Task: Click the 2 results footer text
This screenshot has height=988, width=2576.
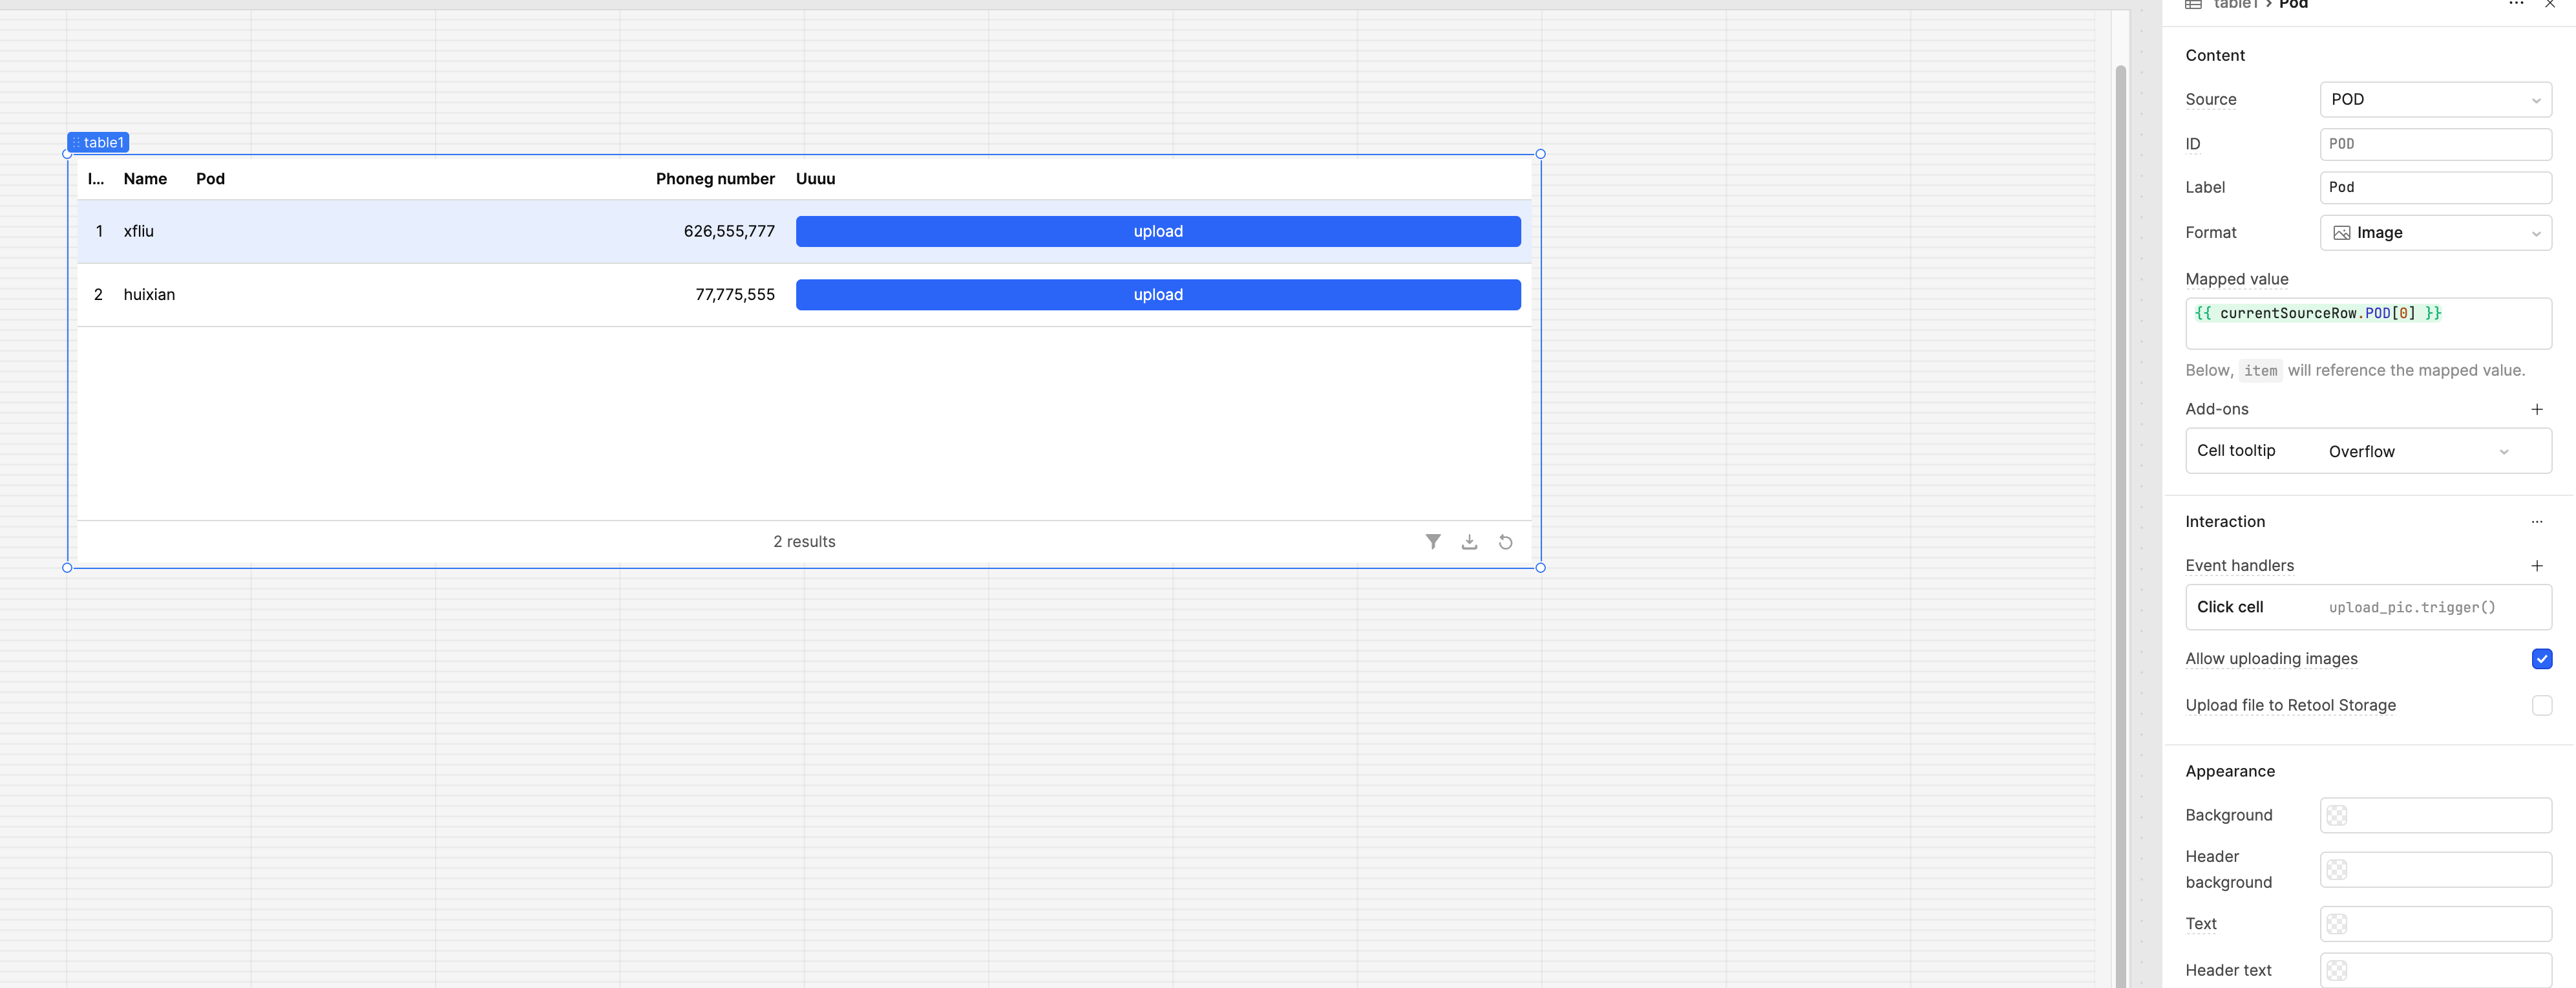Action: (x=804, y=542)
